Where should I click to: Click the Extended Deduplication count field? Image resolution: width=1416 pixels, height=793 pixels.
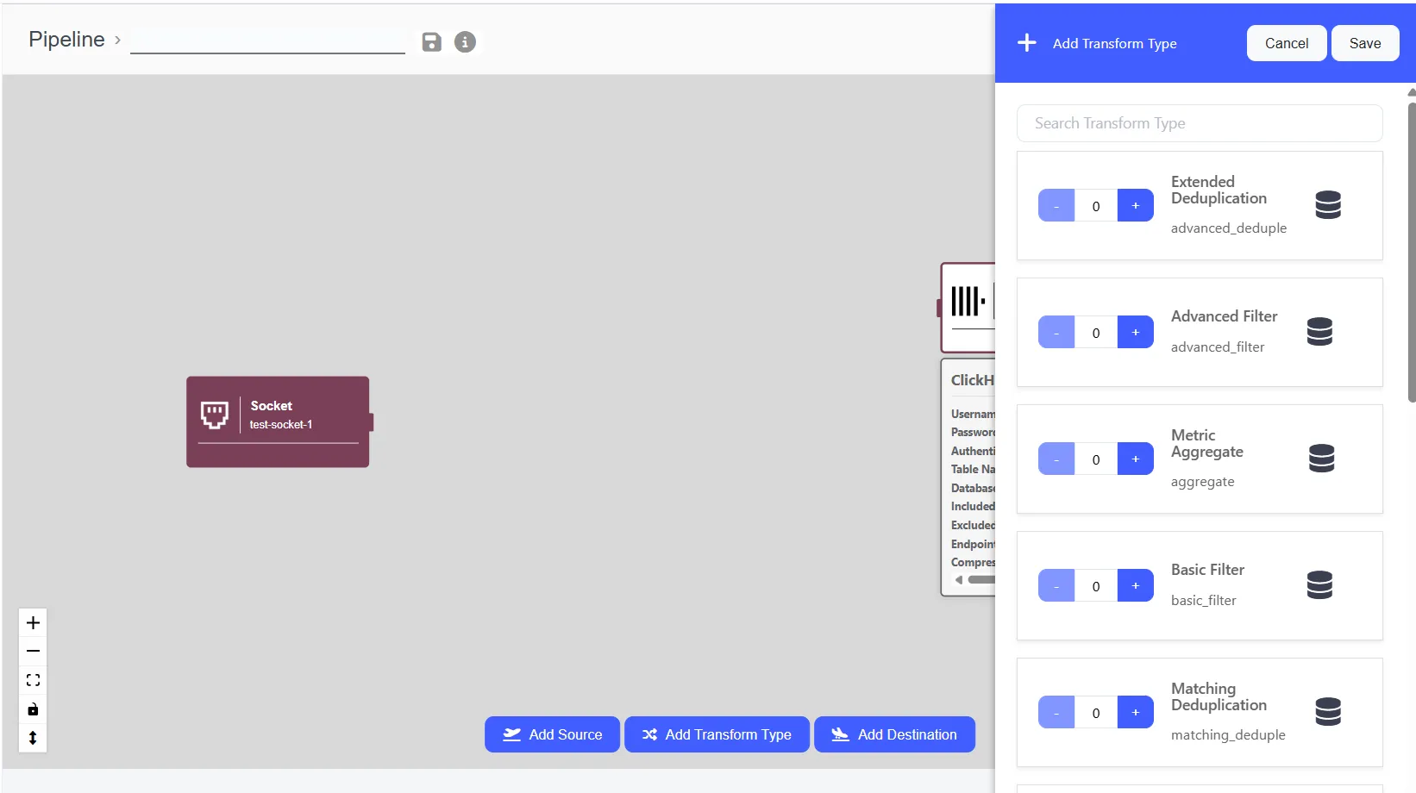pos(1096,205)
